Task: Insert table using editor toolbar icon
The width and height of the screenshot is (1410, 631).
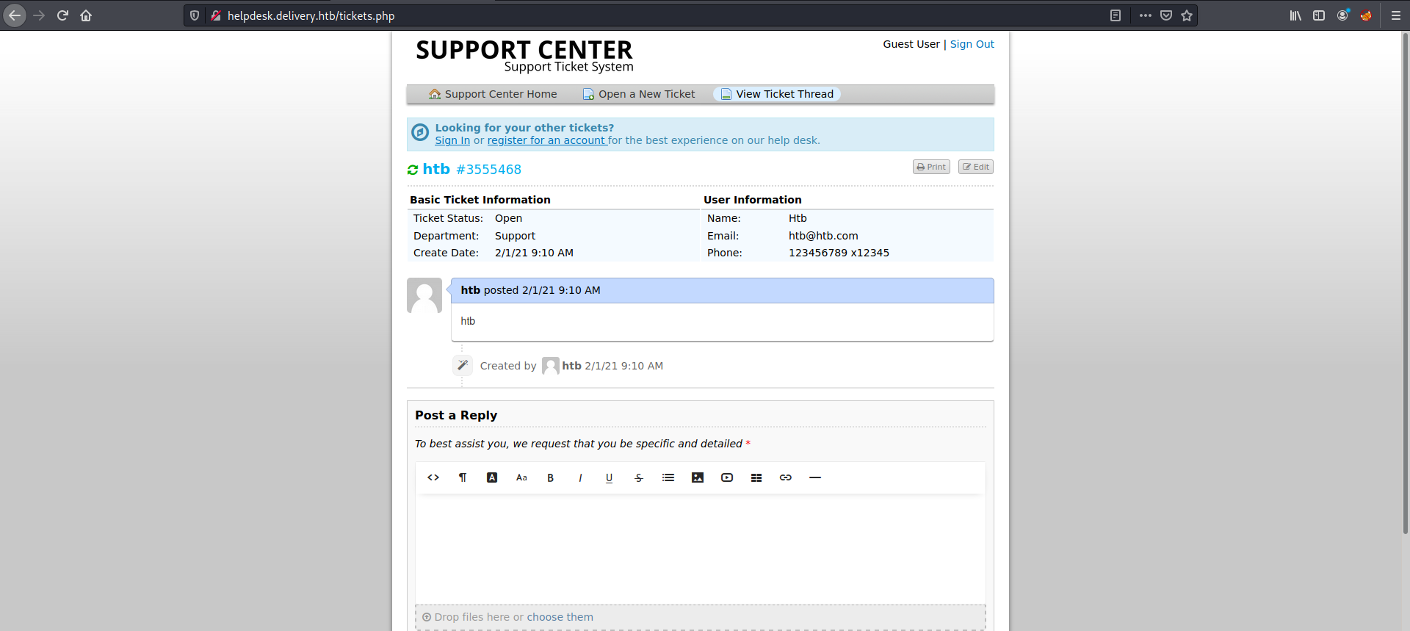Action: [x=756, y=477]
